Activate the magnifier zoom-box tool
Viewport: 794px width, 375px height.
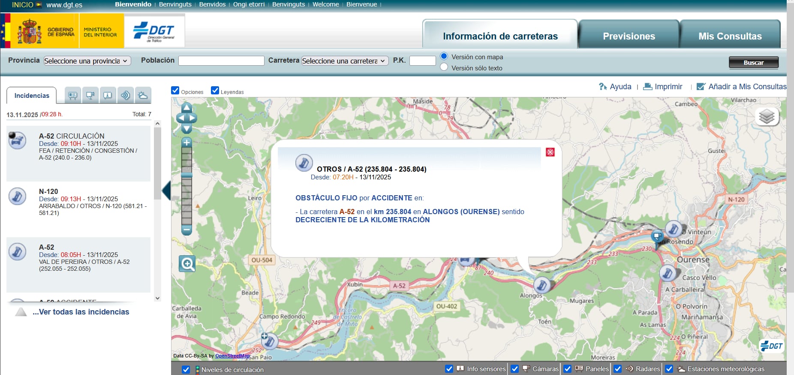click(x=187, y=263)
